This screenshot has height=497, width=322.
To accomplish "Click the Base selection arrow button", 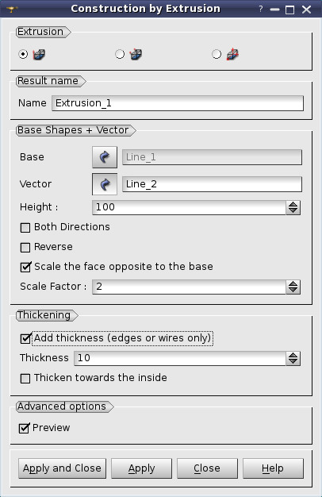I will point(105,157).
